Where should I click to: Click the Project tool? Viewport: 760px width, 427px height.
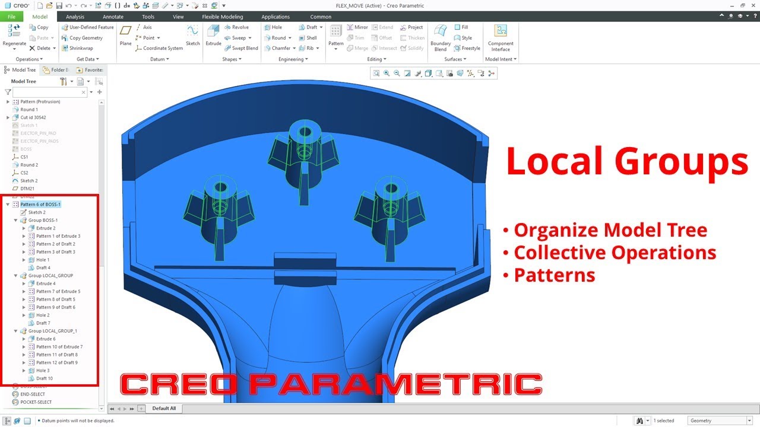411,27
